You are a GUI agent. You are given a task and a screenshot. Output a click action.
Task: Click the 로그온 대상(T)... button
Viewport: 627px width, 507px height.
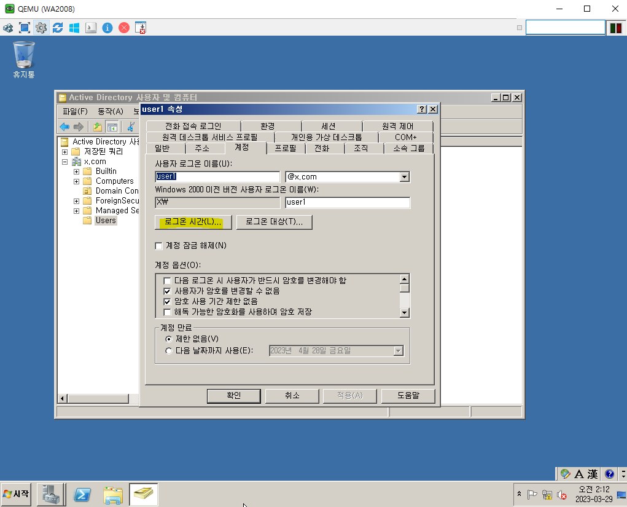click(275, 222)
